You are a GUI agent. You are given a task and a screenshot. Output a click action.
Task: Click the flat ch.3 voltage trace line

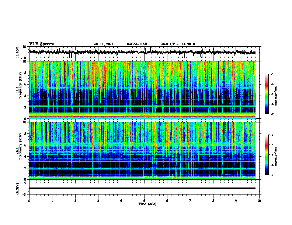[142, 188]
